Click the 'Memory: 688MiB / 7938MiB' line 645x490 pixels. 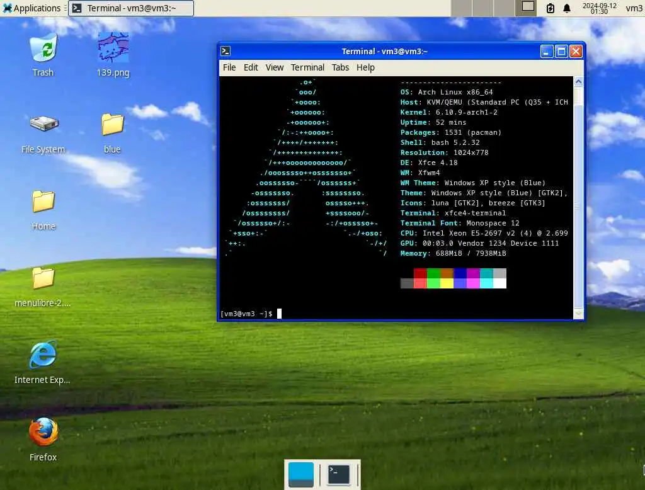click(x=453, y=253)
